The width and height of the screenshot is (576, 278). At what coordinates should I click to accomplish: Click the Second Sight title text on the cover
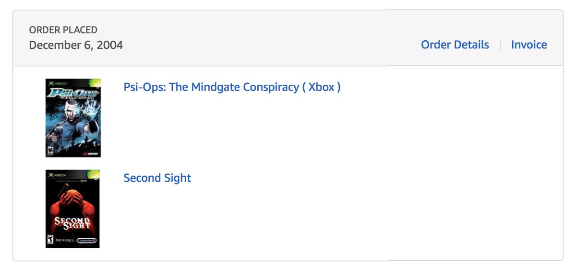72,222
